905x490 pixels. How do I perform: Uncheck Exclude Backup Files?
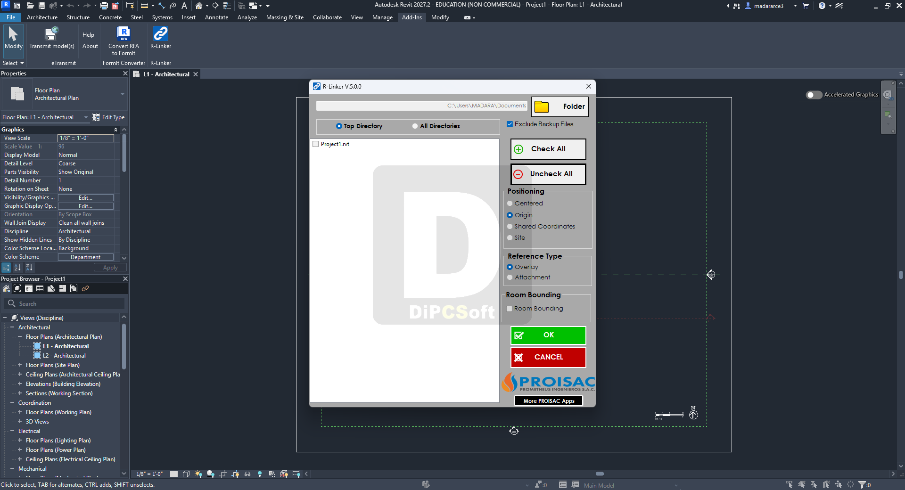510,124
